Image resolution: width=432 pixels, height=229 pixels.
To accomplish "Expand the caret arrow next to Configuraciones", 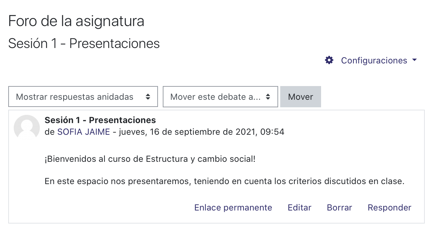I will point(414,60).
